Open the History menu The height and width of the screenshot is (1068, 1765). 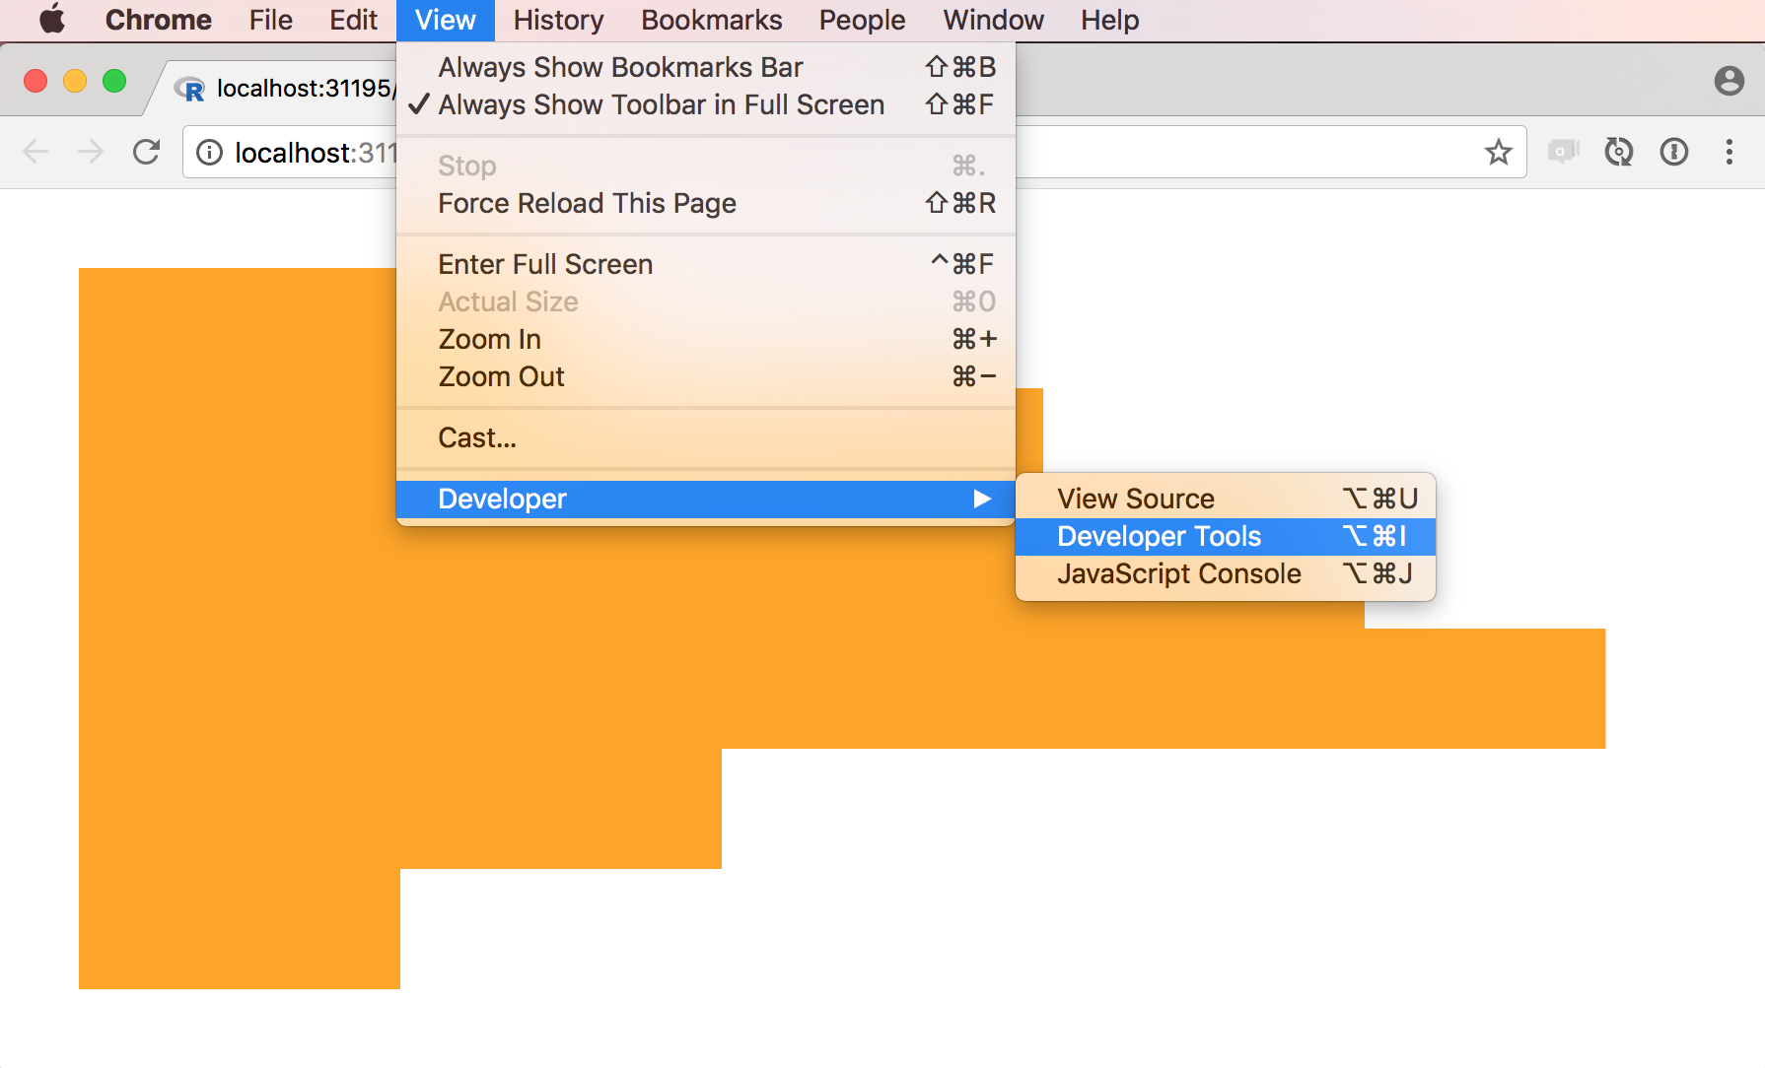click(558, 20)
